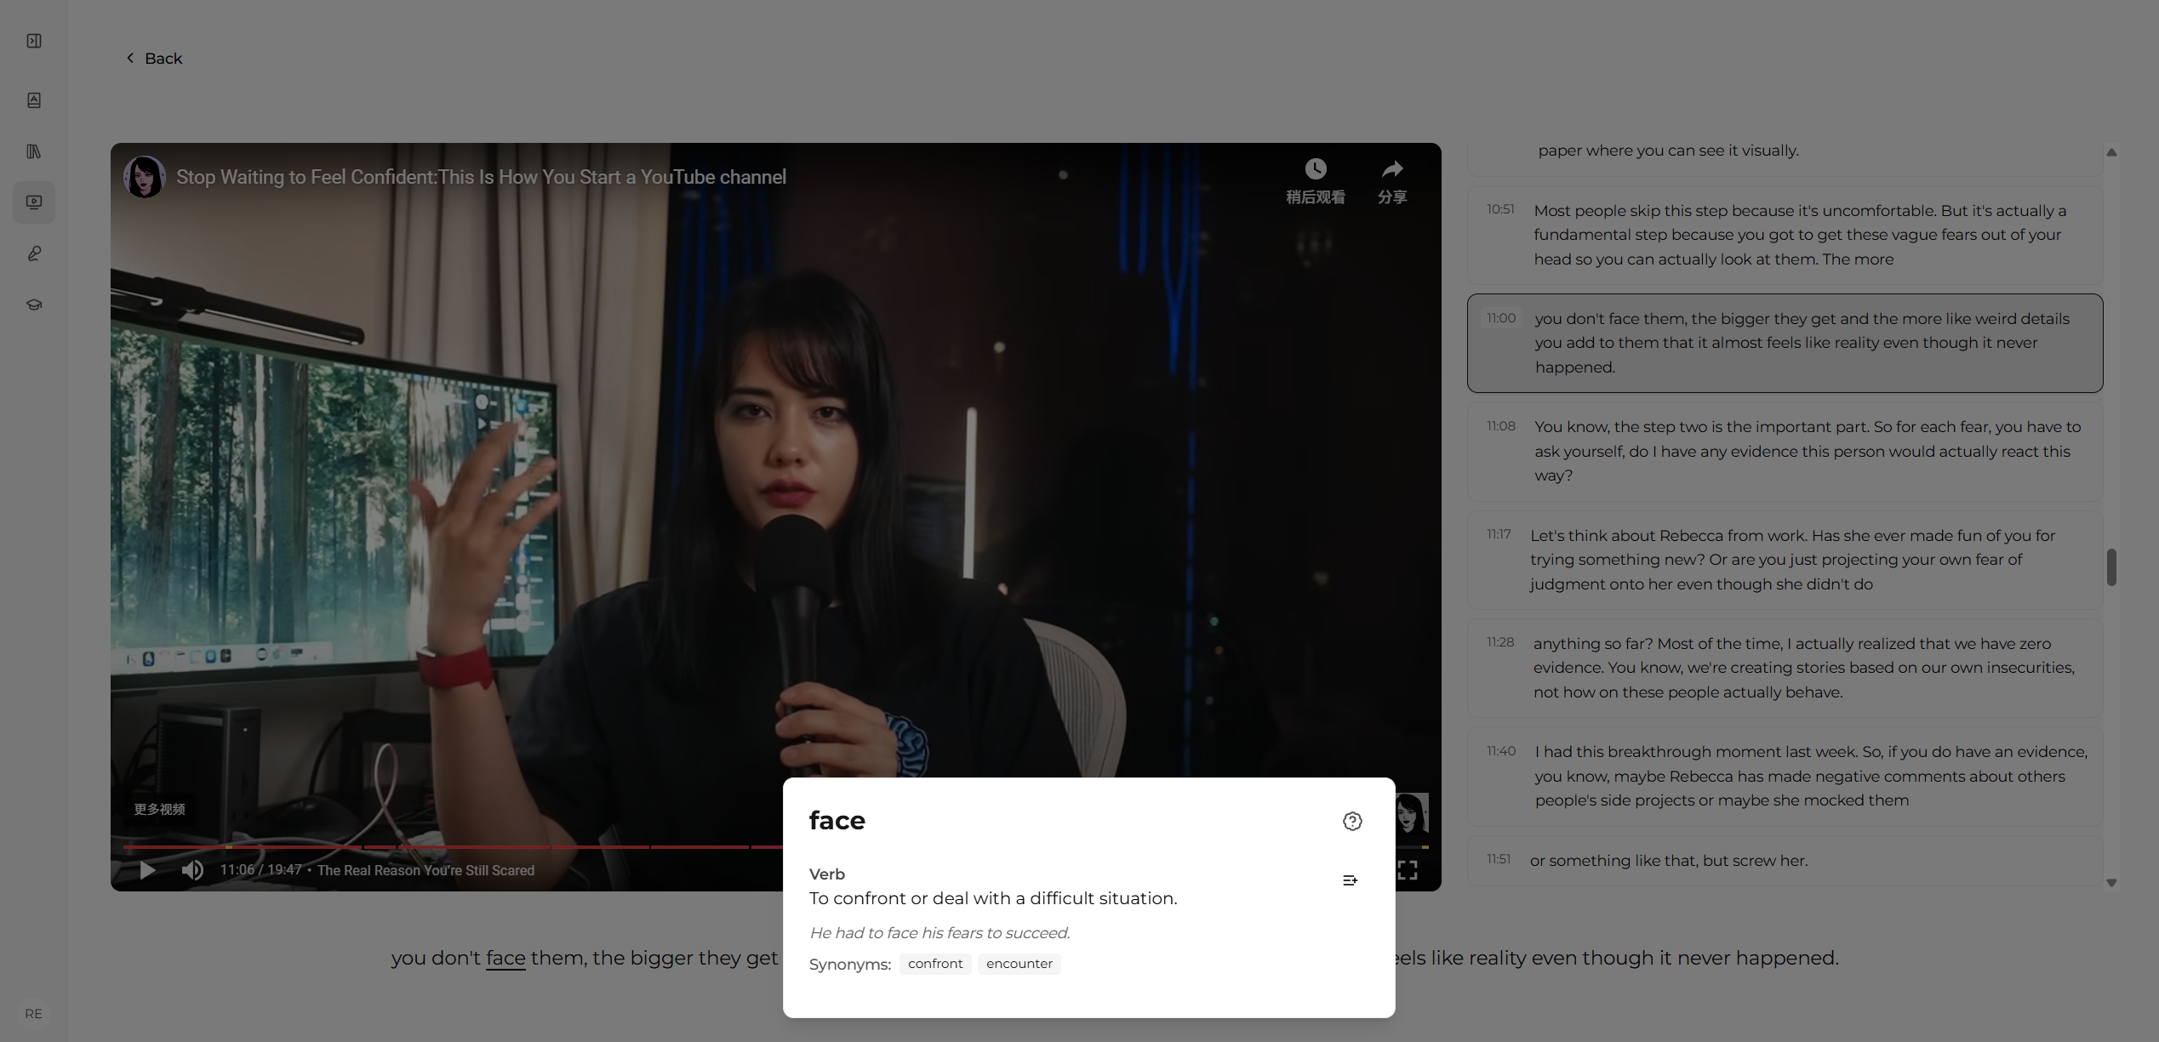Viewport: 2159px width, 1042px height.
Task: Collapse the sidebar panel toggle
Action: point(34,40)
